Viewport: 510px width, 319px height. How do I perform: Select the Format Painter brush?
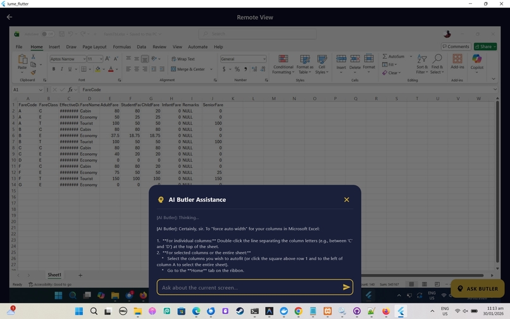click(33, 72)
